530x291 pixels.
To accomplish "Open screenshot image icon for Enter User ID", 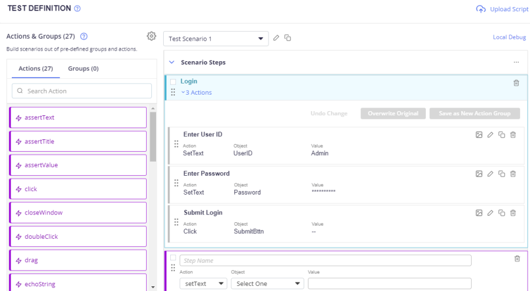I will point(479,135).
